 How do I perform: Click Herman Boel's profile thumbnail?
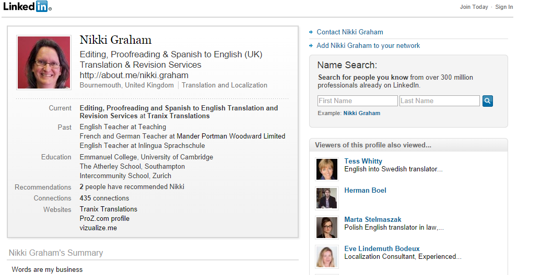327,198
